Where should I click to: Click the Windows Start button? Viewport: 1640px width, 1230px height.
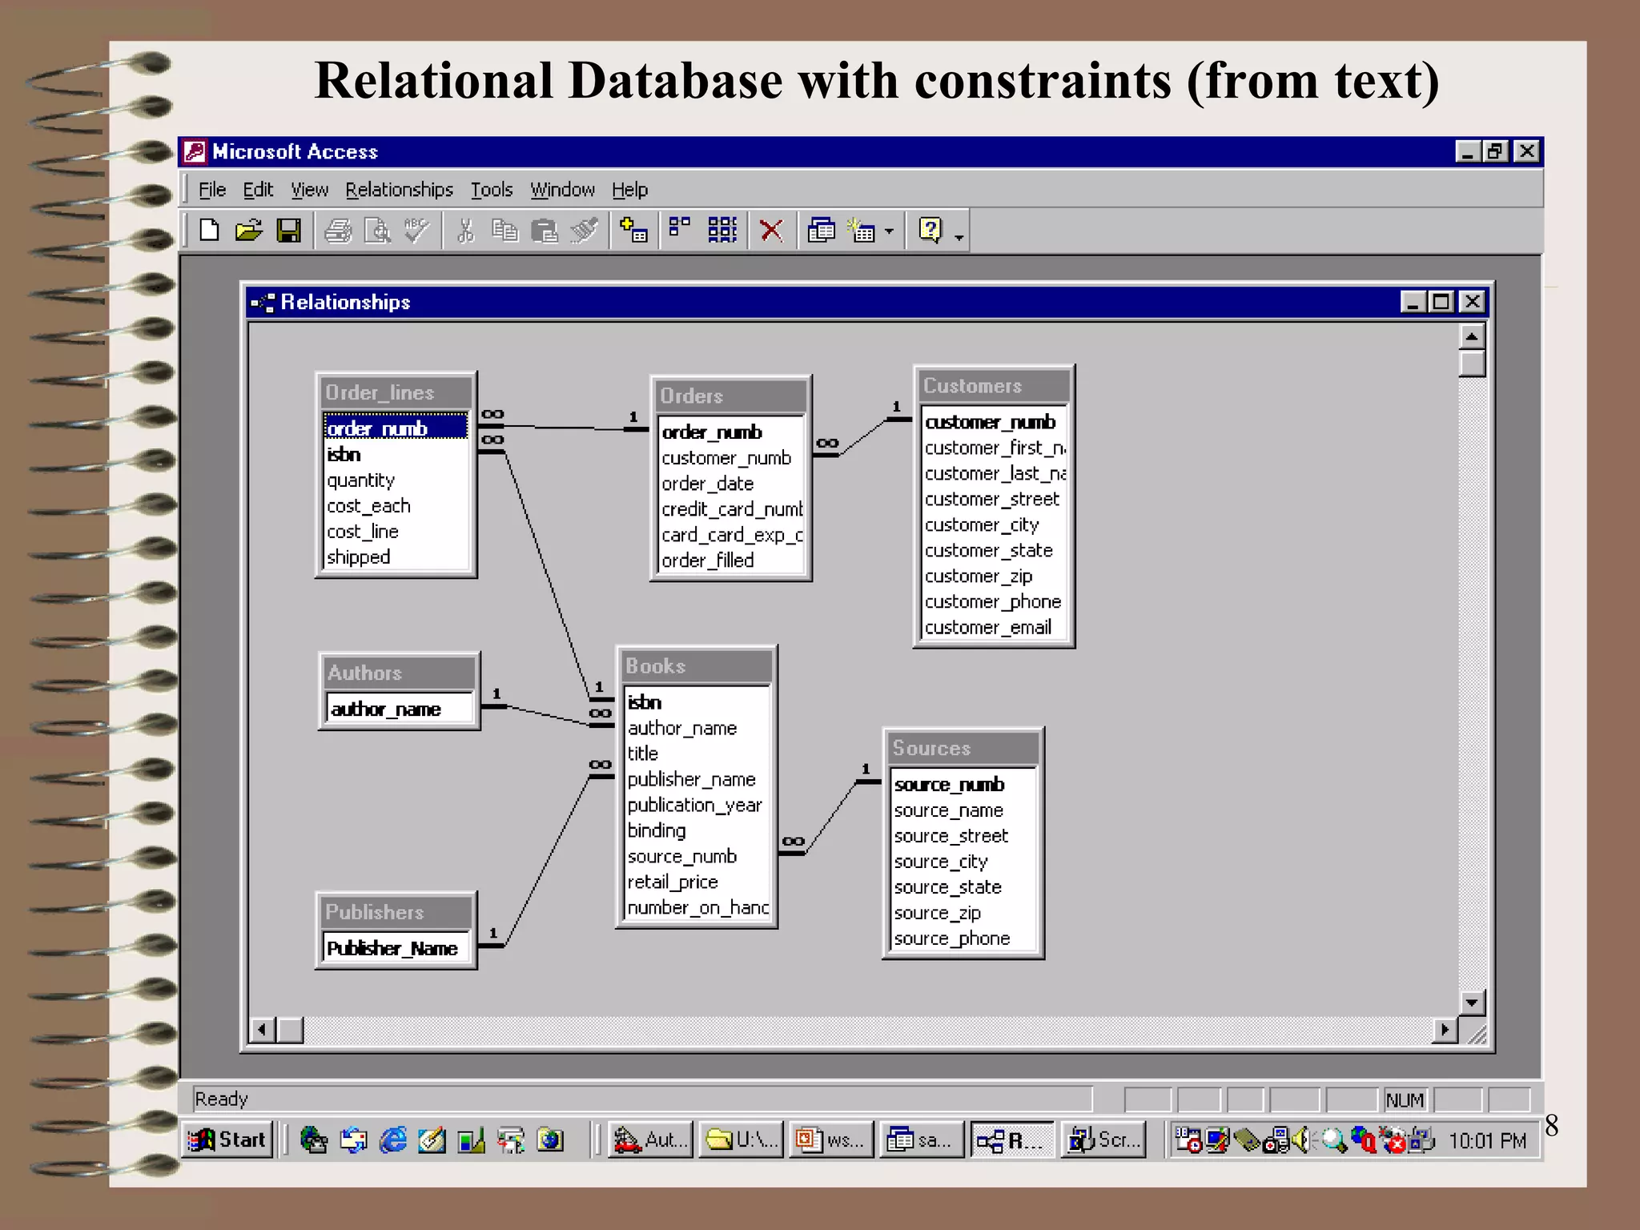tap(227, 1140)
